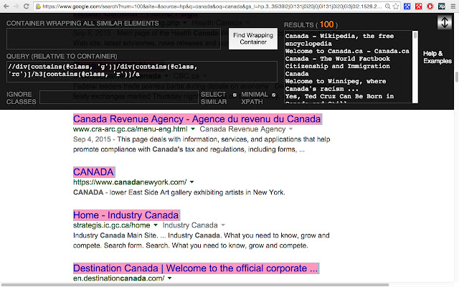This screenshot has width=459, height=287.
Task: Open Help & Examples
Action: point(437,57)
